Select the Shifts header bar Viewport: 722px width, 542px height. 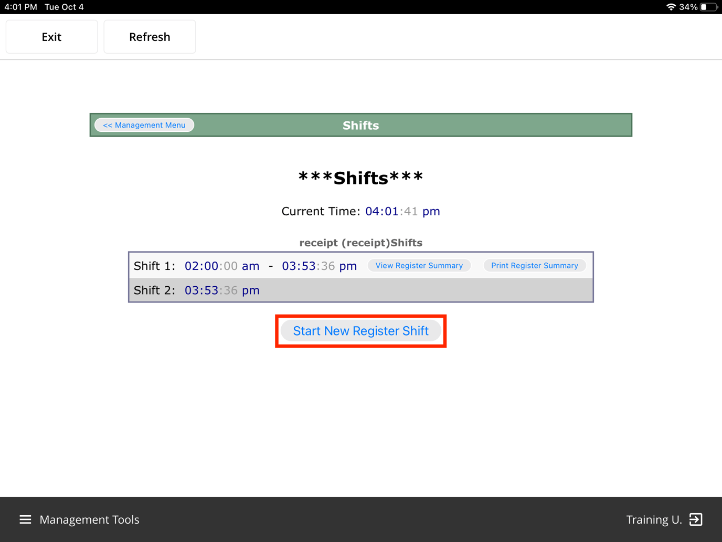click(x=360, y=125)
